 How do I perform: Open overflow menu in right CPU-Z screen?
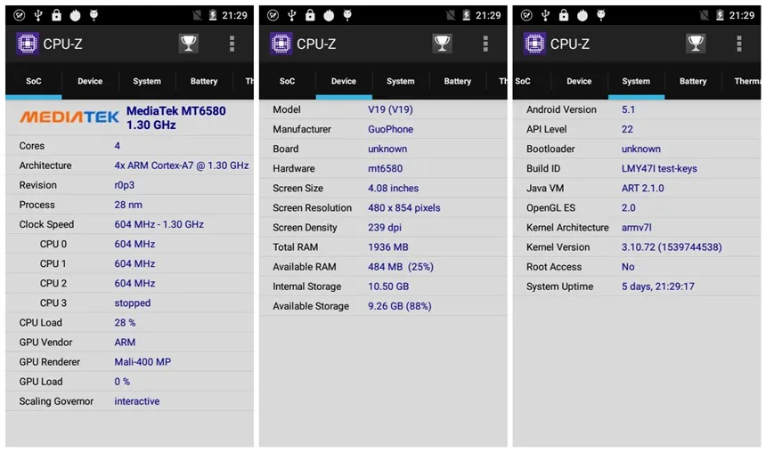click(x=738, y=44)
